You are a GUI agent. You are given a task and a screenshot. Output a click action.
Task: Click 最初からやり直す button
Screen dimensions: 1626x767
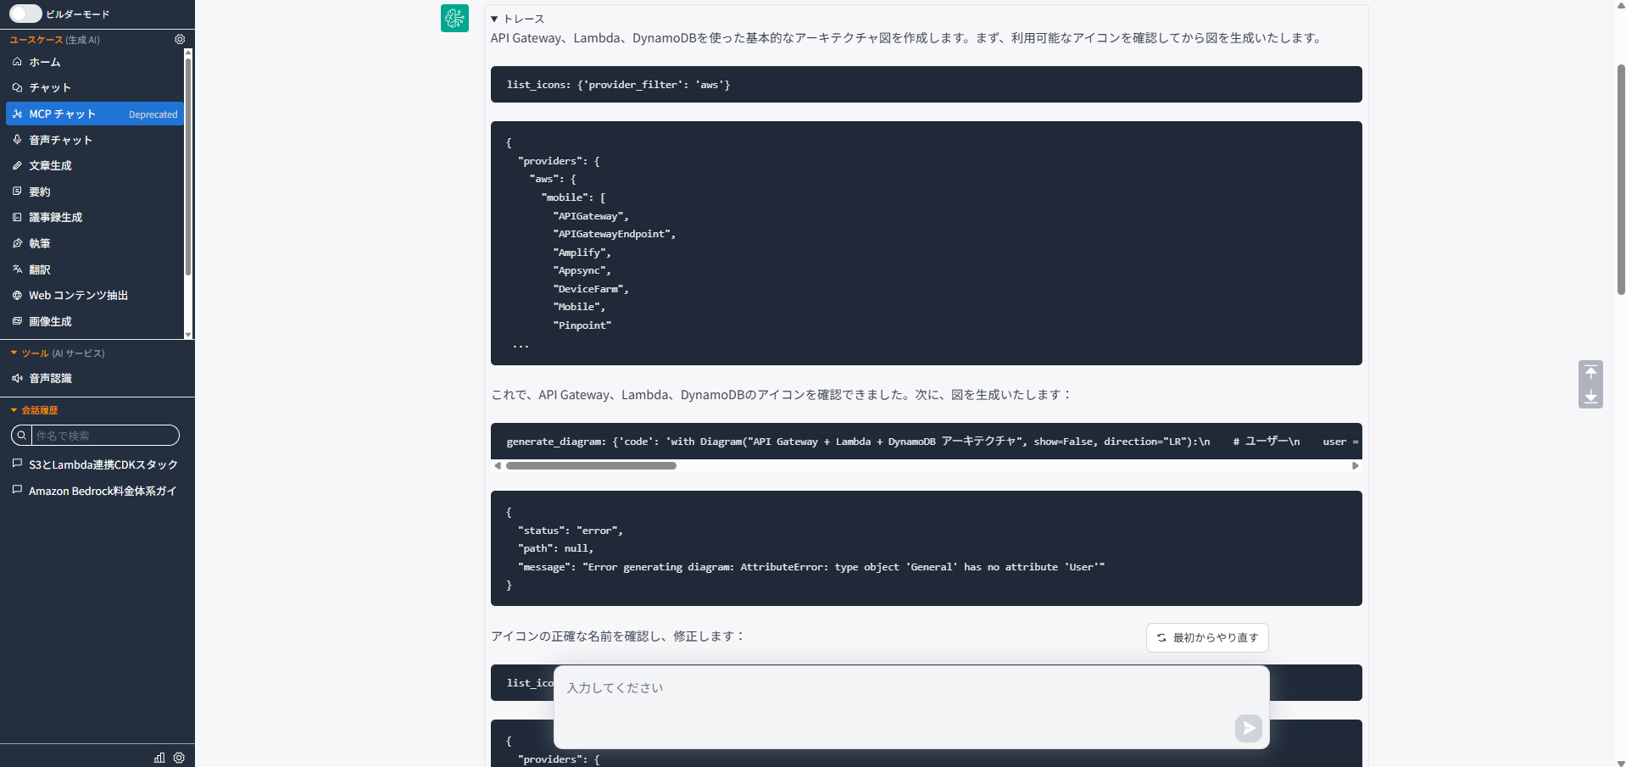pyautogui.click(x=1207, y=638)
